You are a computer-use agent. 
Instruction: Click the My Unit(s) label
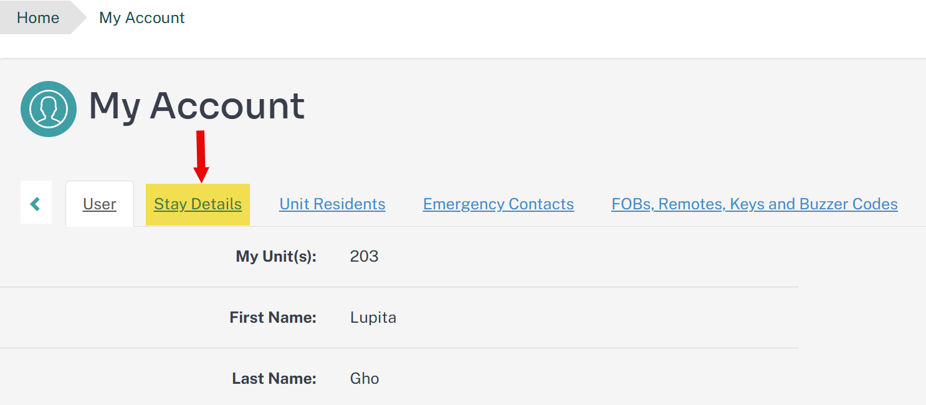click(276, 256)
